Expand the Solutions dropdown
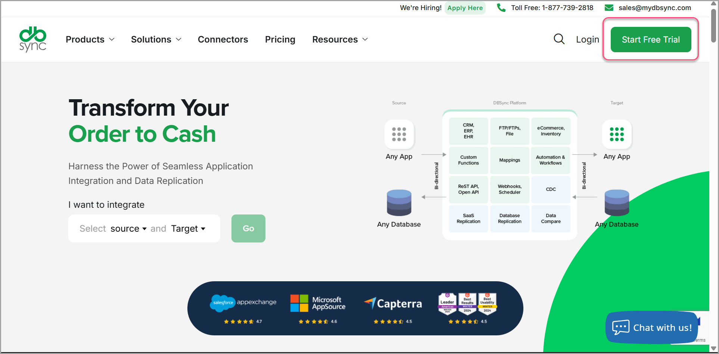 click(x=156, y=40)
